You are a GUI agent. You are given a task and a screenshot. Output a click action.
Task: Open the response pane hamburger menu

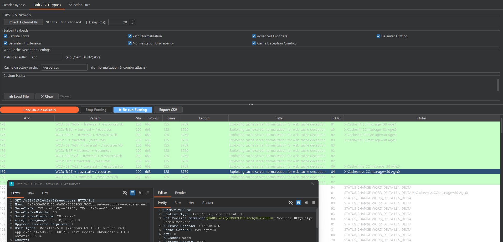coord(314,203)
